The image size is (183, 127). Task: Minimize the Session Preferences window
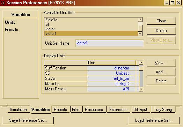[x=167, y=3]
